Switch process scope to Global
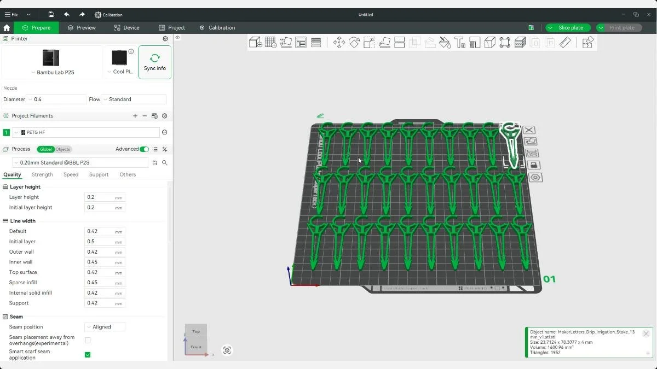Viewport: 657px width, 369px height. tap(46, 149)
